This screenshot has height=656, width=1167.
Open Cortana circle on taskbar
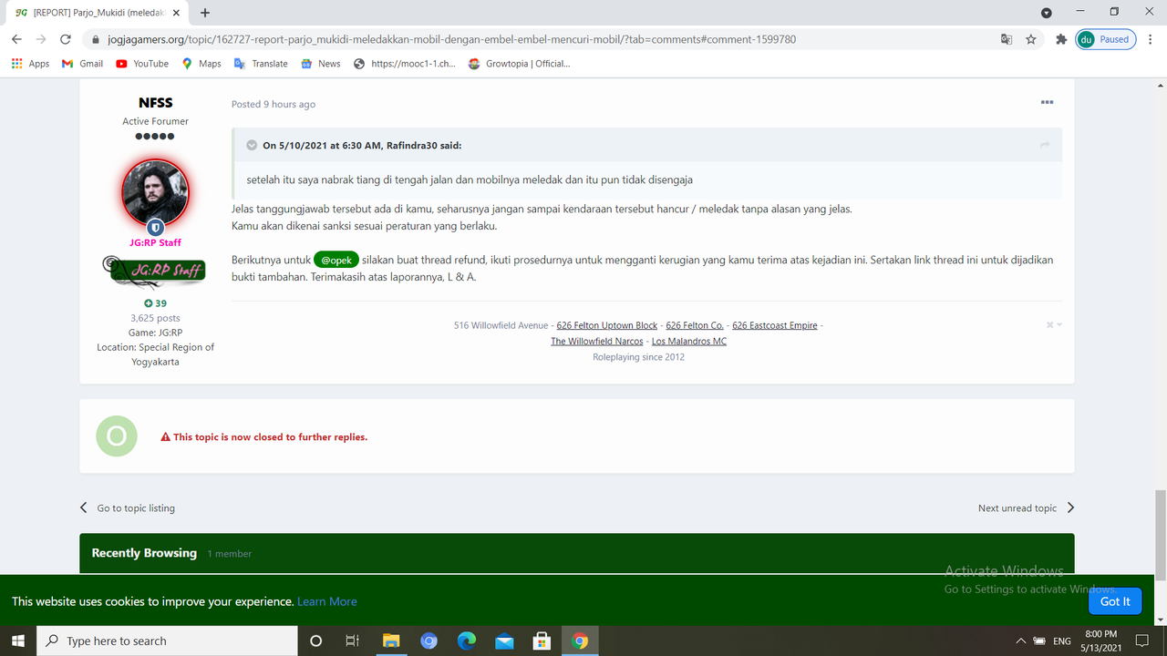click(x=315, y=641)
